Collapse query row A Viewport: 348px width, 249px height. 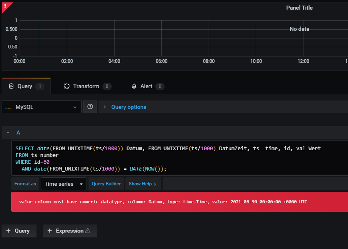[8, 133]
